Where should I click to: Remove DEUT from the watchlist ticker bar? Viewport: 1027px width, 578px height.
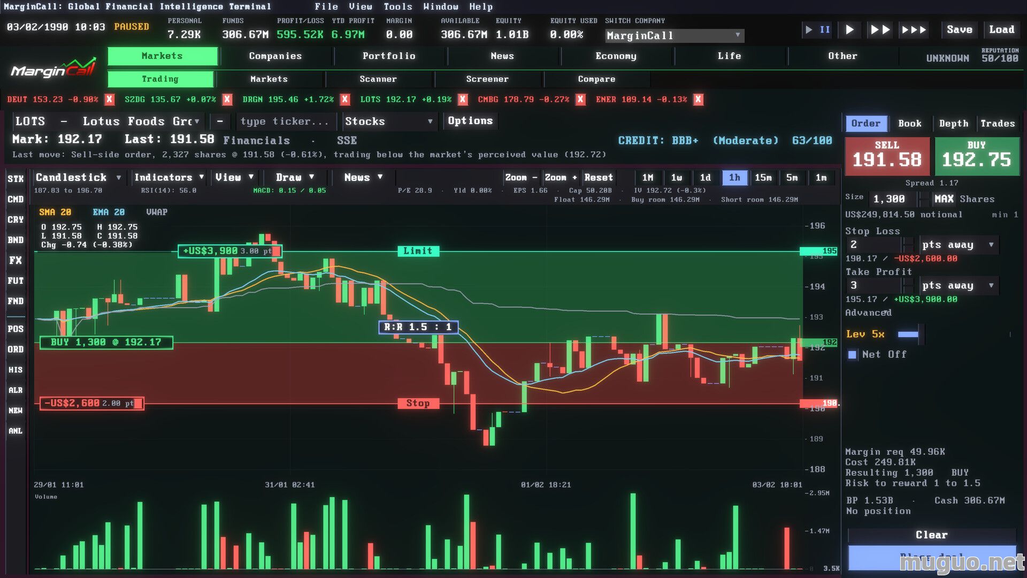pyautogui.click(x=110, y=100)
